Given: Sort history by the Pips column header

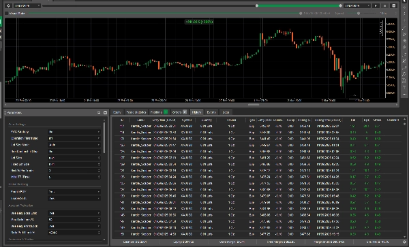Looking at the screenshot, I should point(367,120).
